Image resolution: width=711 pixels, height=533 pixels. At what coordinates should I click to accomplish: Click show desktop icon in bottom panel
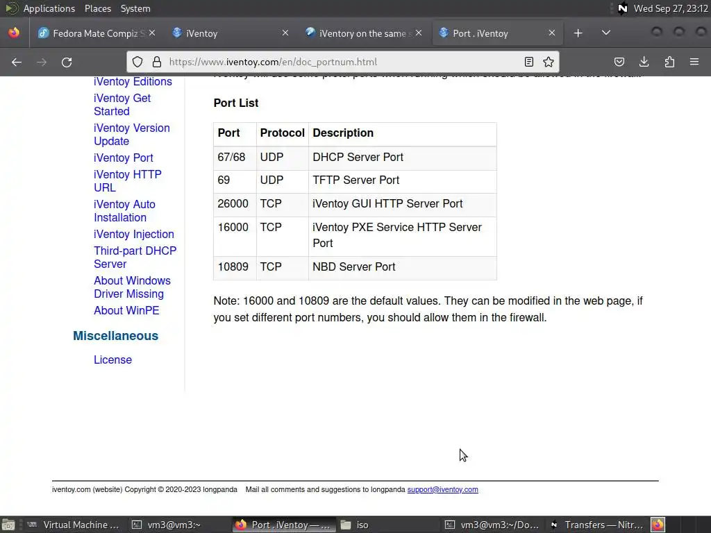[8, 525]
